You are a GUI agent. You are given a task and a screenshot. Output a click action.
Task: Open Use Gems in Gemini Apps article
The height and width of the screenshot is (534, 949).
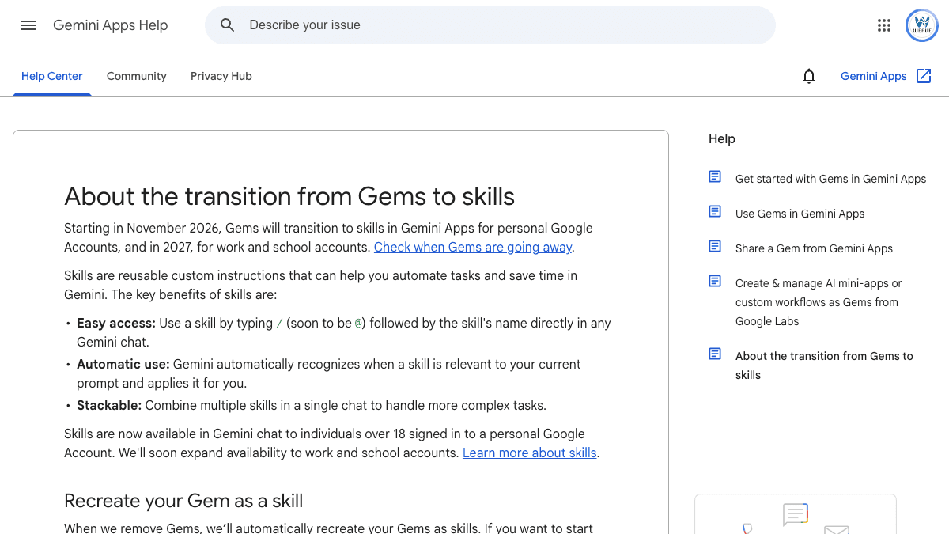click(800, 214)
